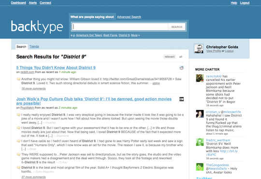The width and height of the screenshot is (261, 179).
Task: Try the Brett Favre example search
Action: coord(110,35)
